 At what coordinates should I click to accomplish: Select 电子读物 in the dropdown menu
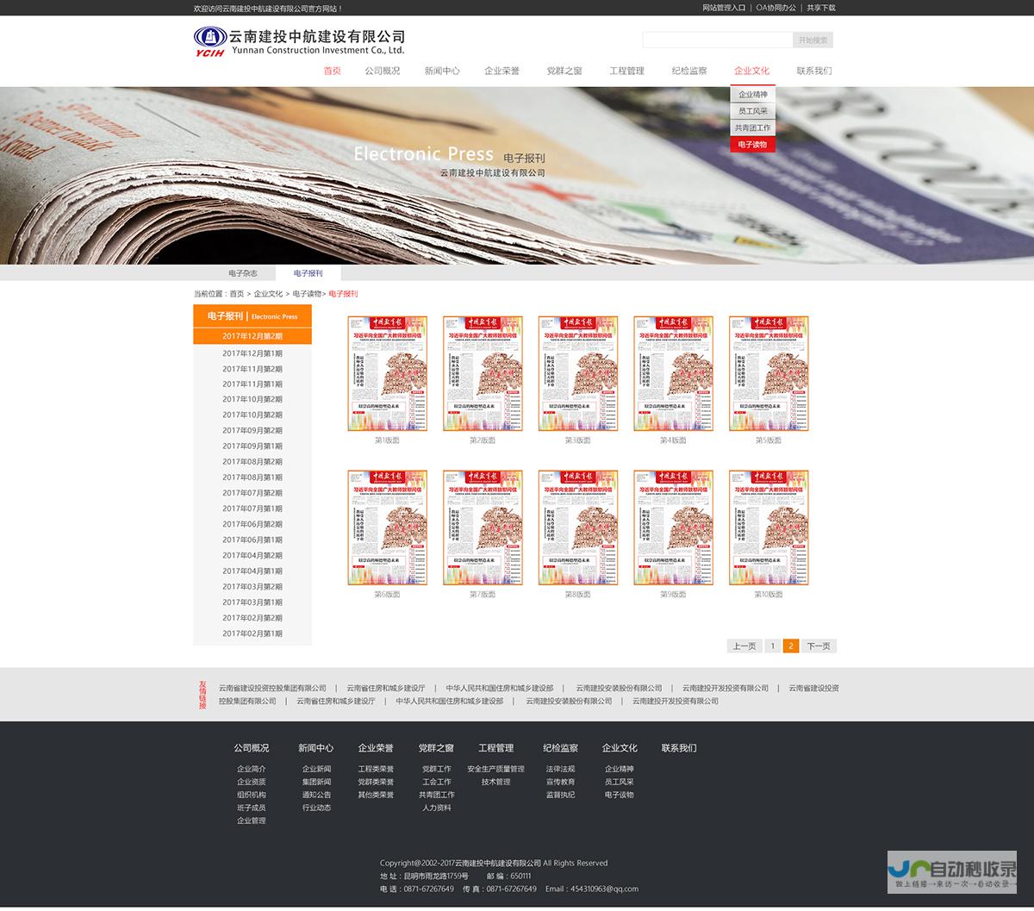click(x=753, y=144)
